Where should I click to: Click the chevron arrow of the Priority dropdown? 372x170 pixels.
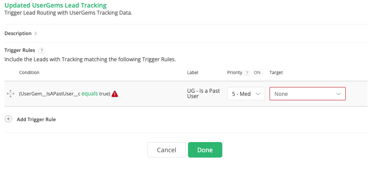258,94
